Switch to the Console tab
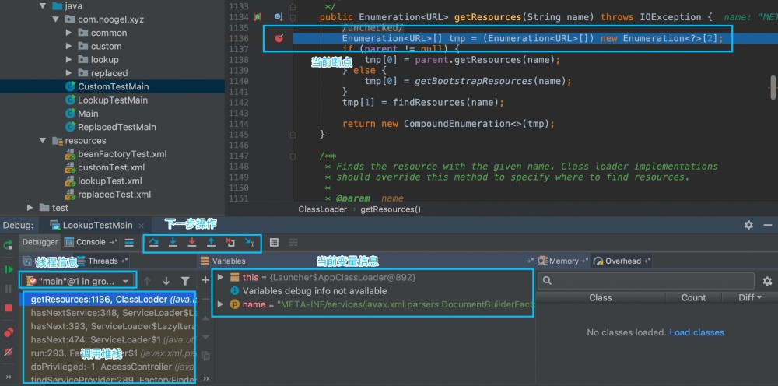Screen dimensions: 778x386 tap(90, 242)
